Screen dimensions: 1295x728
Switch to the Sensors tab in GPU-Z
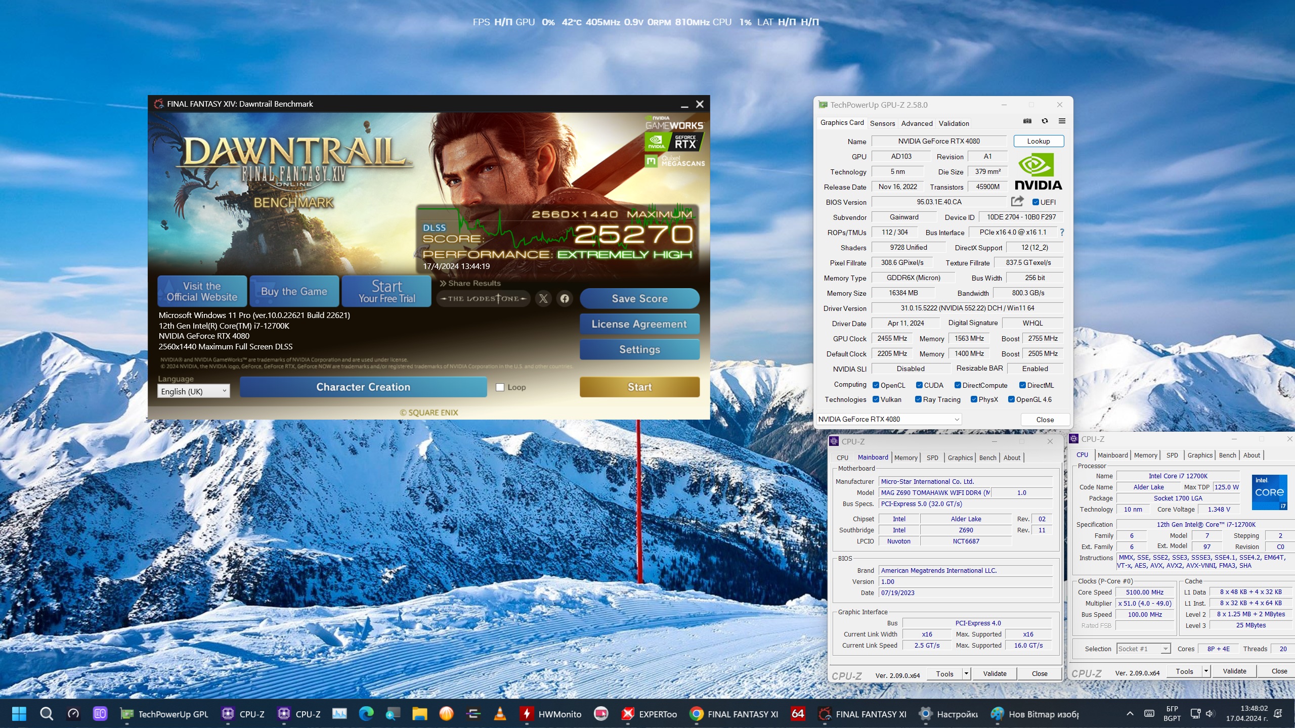tap(882, 123)
